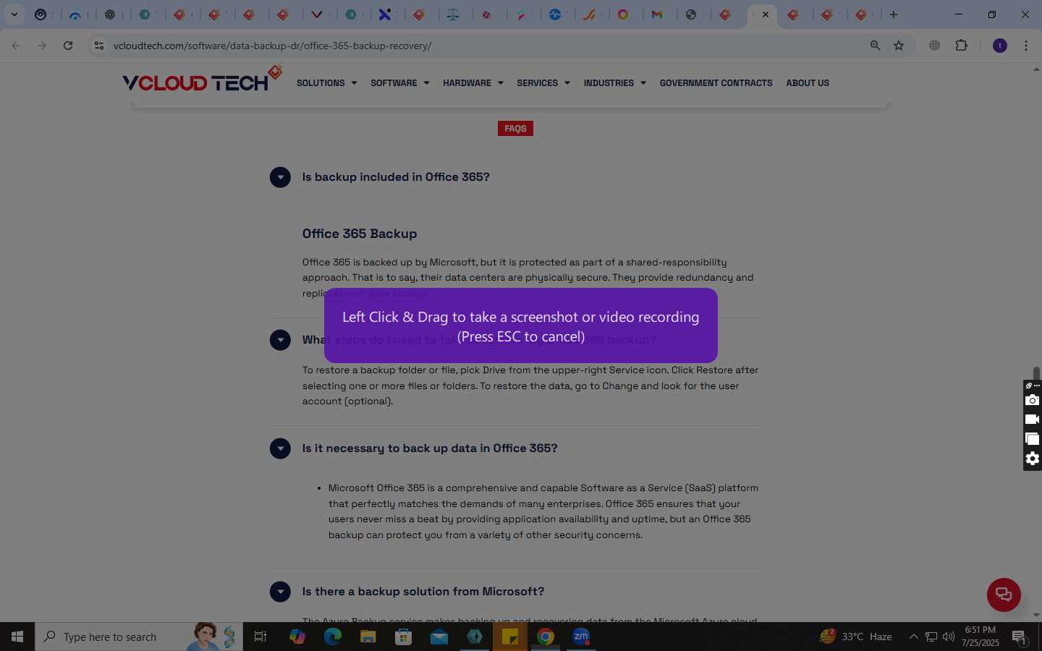Screen dimensions: 1042x651
Task: View site information icon beside URL
Action: tap(98, 46)
